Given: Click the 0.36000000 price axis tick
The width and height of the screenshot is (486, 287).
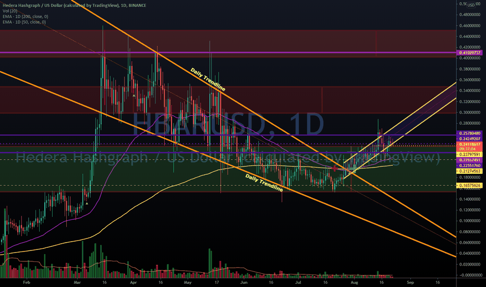Looking at the screenshot, I should click(470, 80).
